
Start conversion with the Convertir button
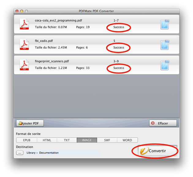click(158, 151)
